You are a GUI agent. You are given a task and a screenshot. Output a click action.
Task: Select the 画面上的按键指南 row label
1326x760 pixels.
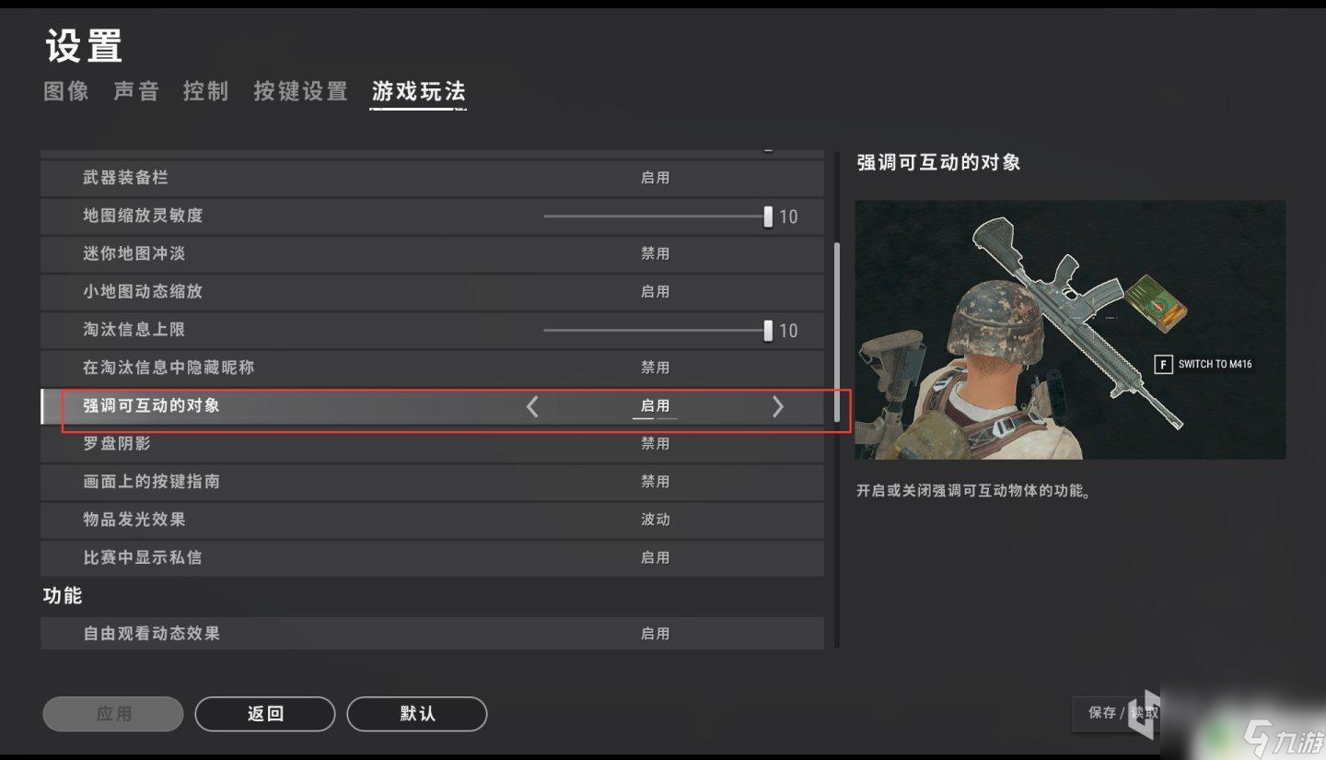pyautogui.click(x=151, y=482)
